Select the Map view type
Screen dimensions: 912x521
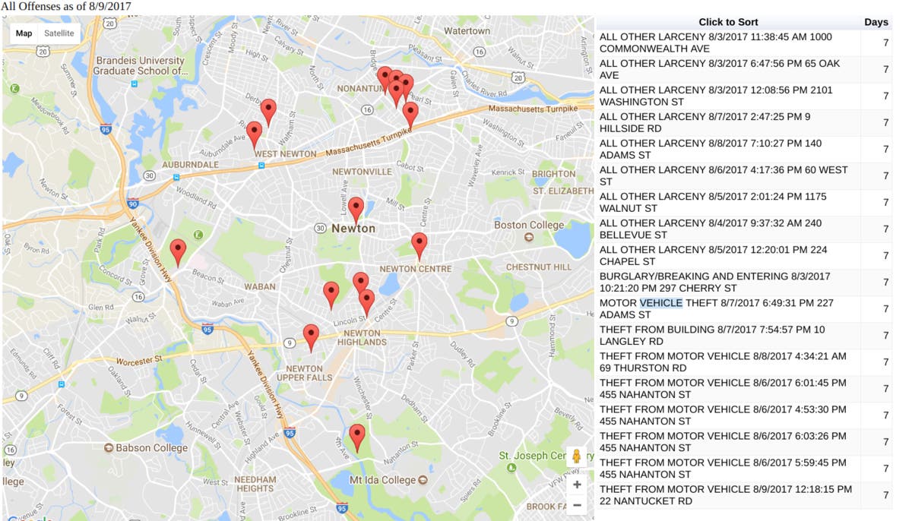[24, 33]
